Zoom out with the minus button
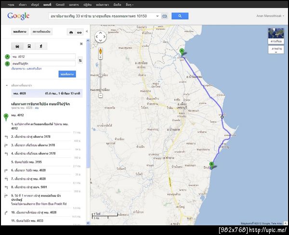This screenshot has height=235, width=289. pos(101,95)
